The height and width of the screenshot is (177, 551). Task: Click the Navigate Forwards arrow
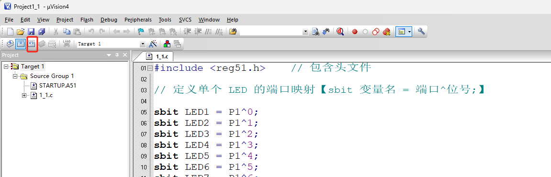coord(126,32)
